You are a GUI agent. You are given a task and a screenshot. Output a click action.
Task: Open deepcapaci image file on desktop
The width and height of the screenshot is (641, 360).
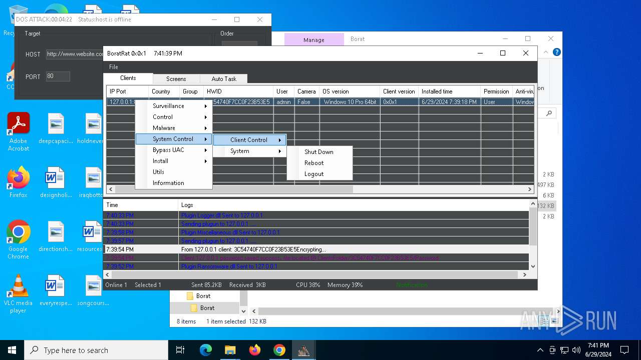tap(56, 128)
